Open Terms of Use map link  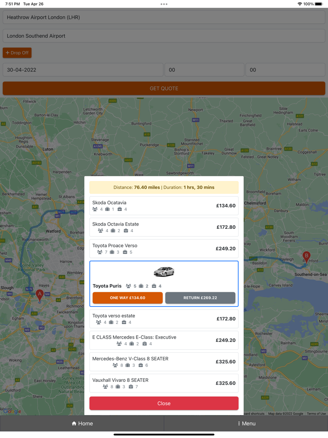(316, 414)
